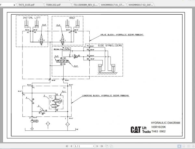Switch to the TH73_0105.pdf tab
Image resolution: width=195 pixels, height=149 pixels.
click(26, 5)
